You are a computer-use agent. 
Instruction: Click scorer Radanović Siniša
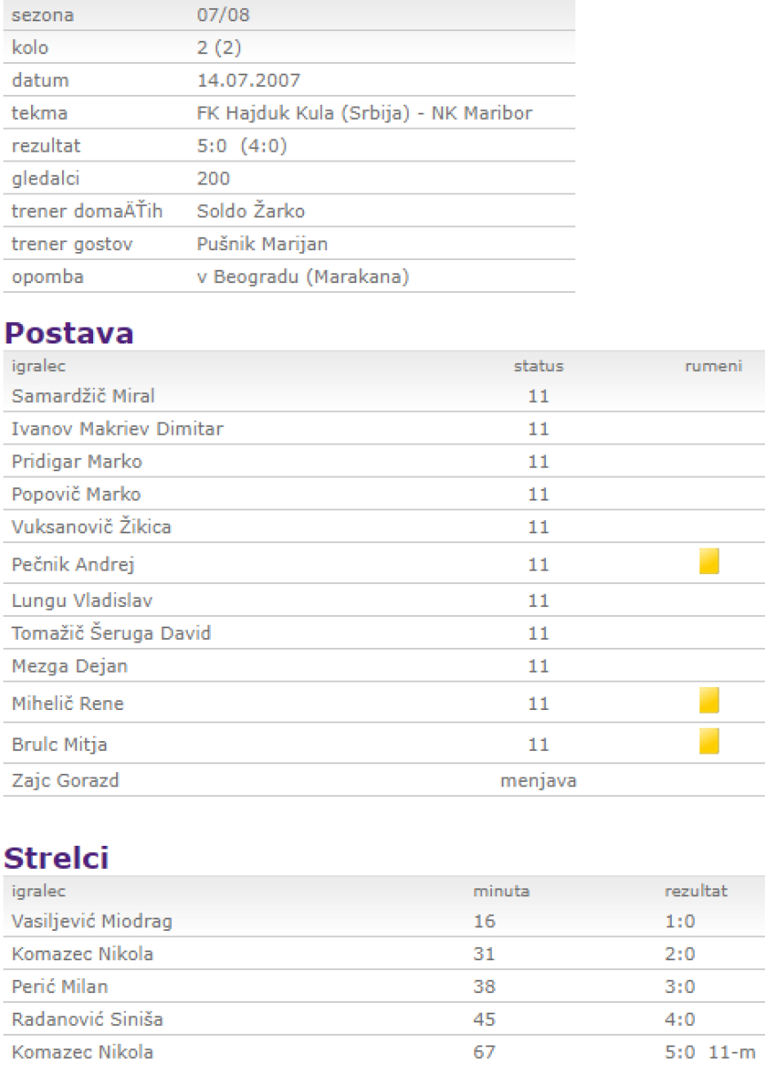[x=86, y=1019]
